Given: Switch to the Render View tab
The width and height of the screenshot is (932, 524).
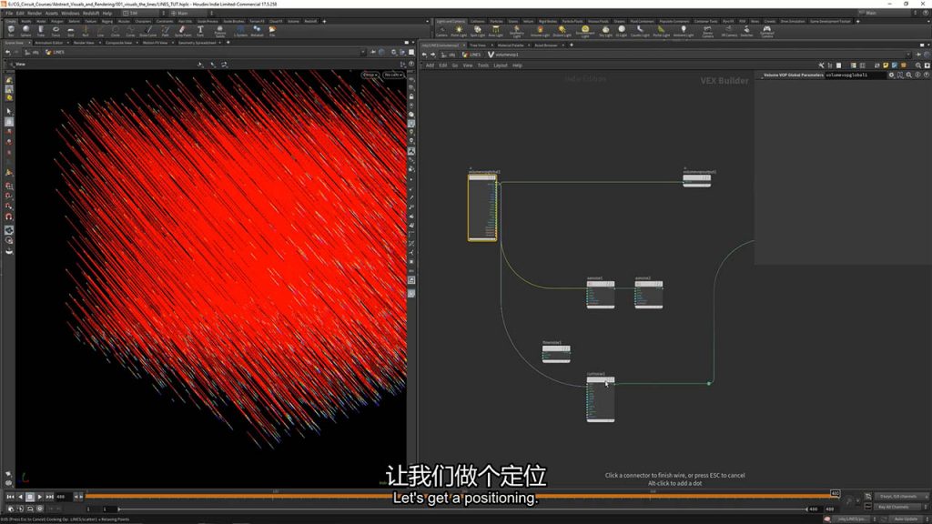Looking at the screenshot, I should tap(84, 43).
